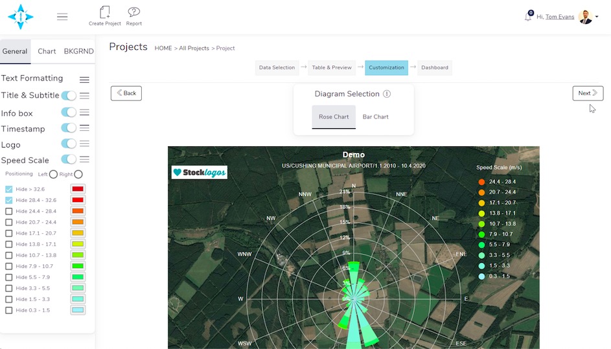Open color swatch for 13.8 - 17.1
611x349 pixels.
coord(78,244)
